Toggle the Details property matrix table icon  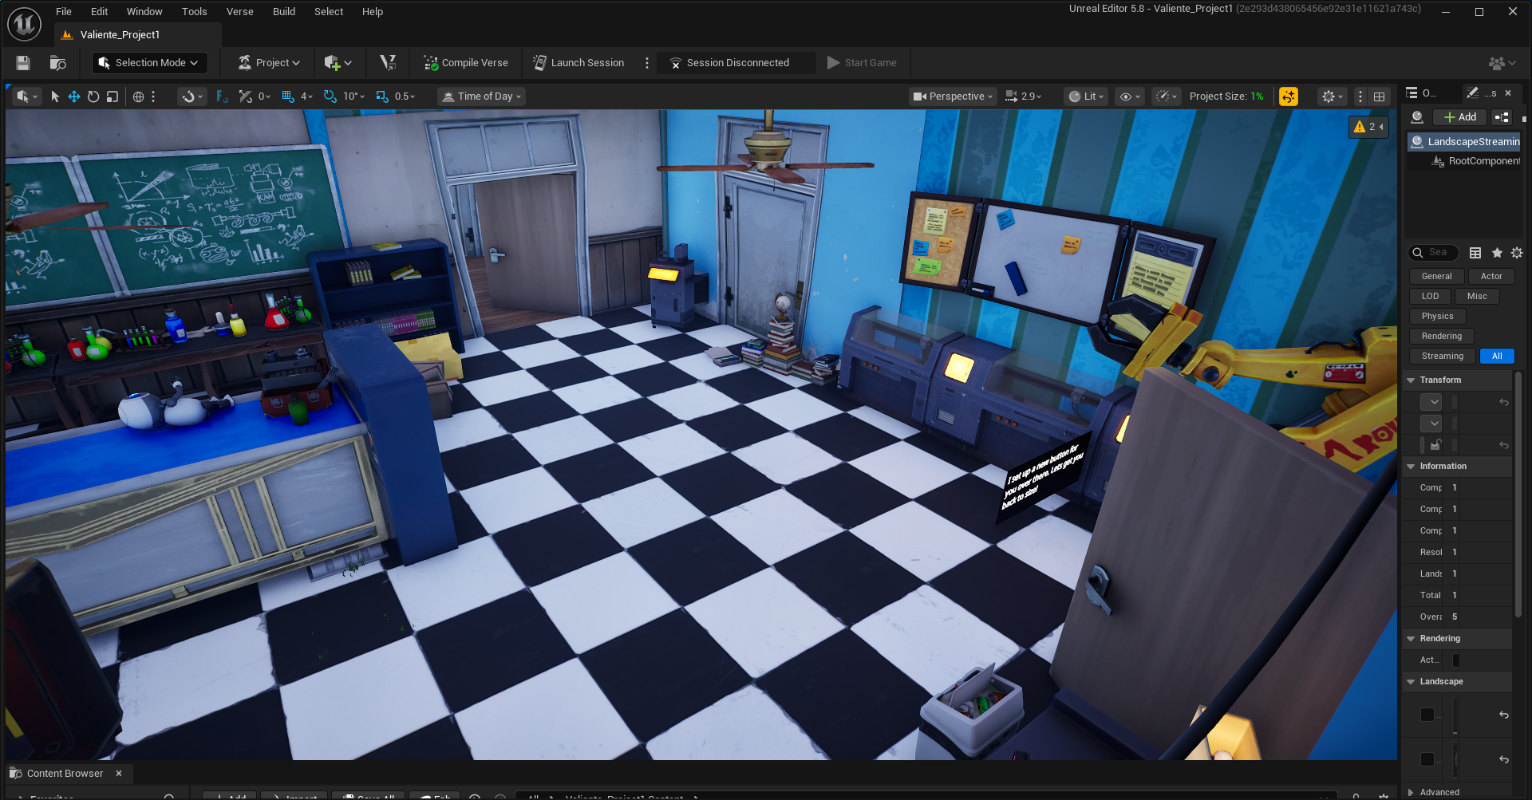tap(1475, 253)
